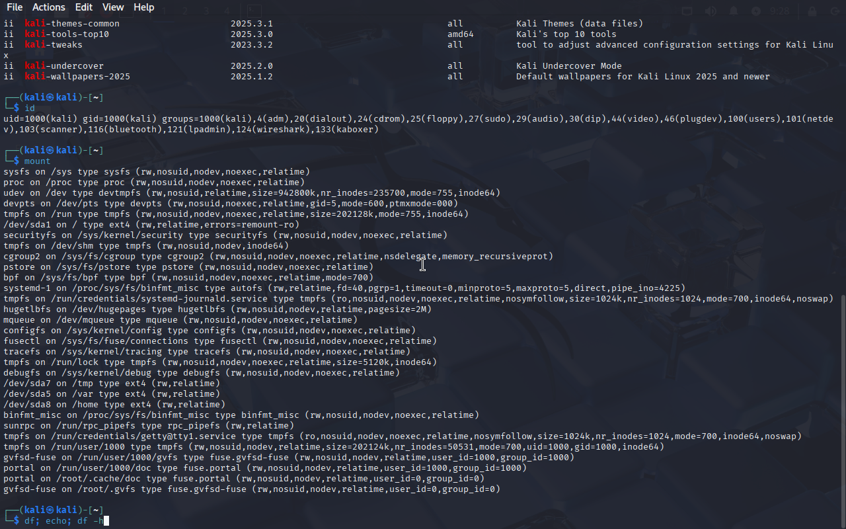Open the Help menu
Viewport: 846px width, 529px height.
[x=144, y=7]
